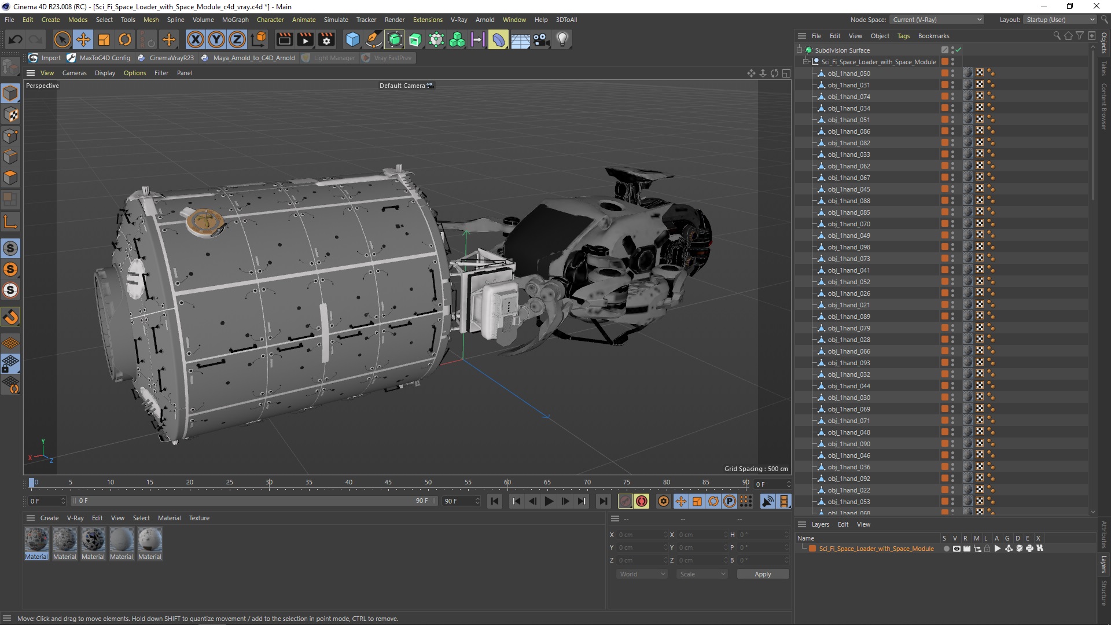Click CinemaVrayR23 button
The width and height of the screenshot is (1111, 625).
click(x=166, y=58)
